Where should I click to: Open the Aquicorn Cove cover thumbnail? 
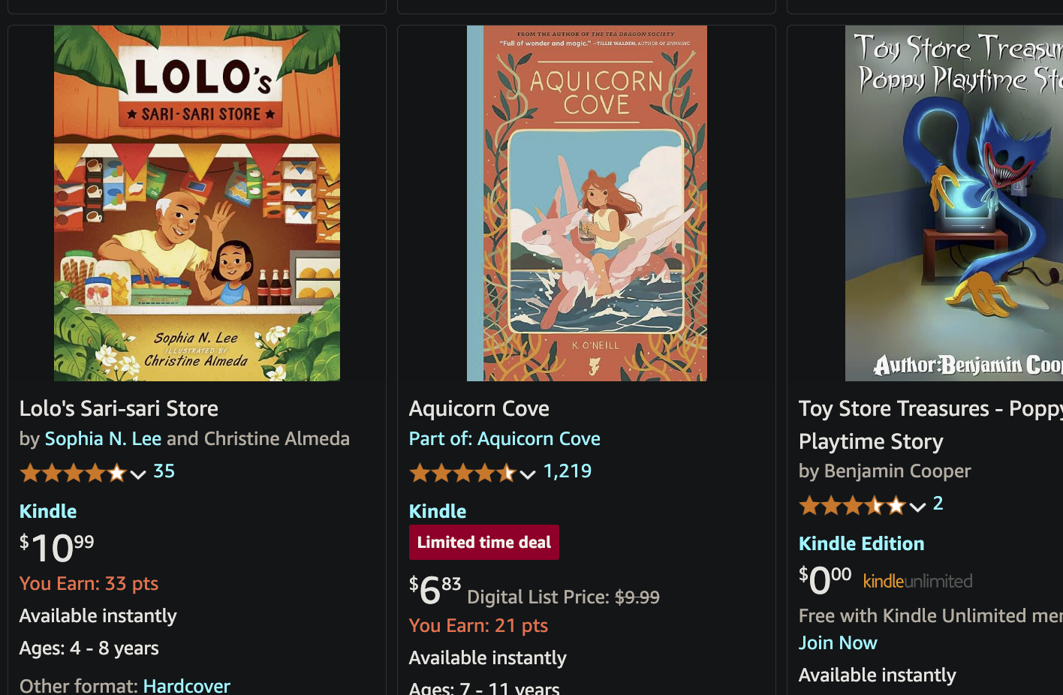[586, 203]
